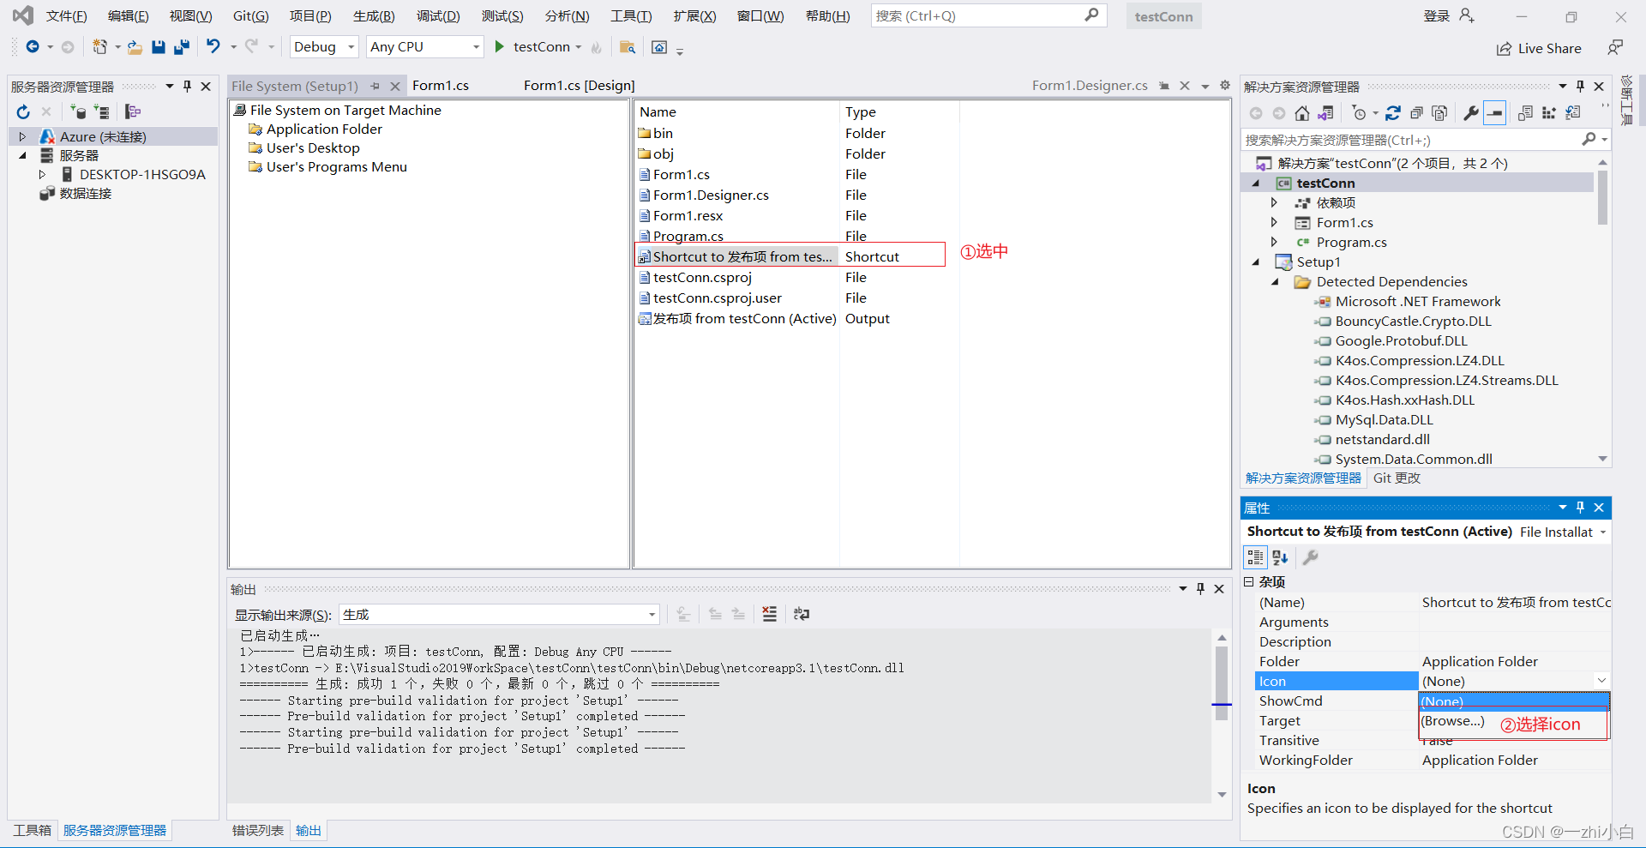This screenshot has width=1646, height=848.
Task: Collapse the Setup1 project node
Action: pos(1256,262)
